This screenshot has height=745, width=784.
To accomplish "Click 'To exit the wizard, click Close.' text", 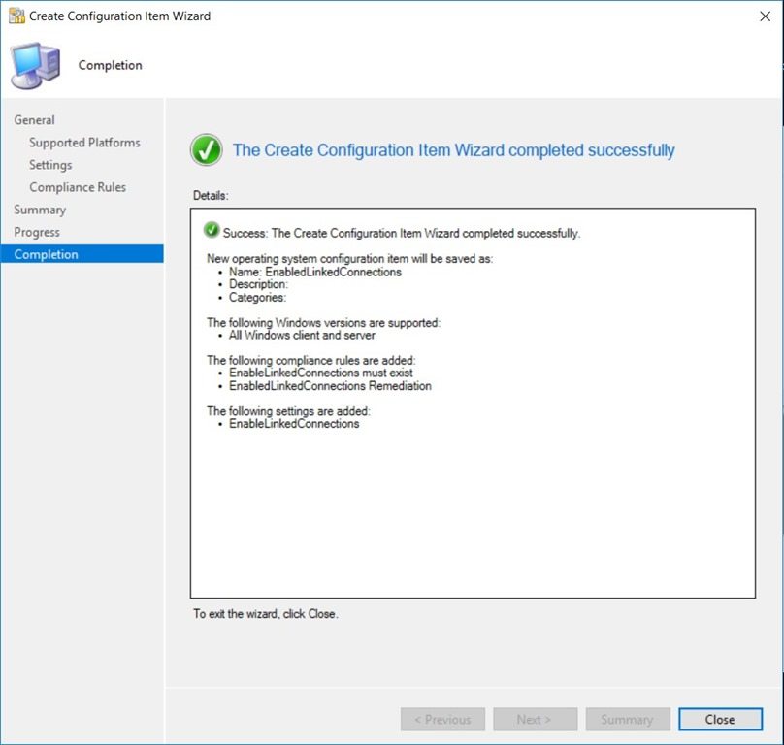I will pyautogui.click(x=266, y=614).
